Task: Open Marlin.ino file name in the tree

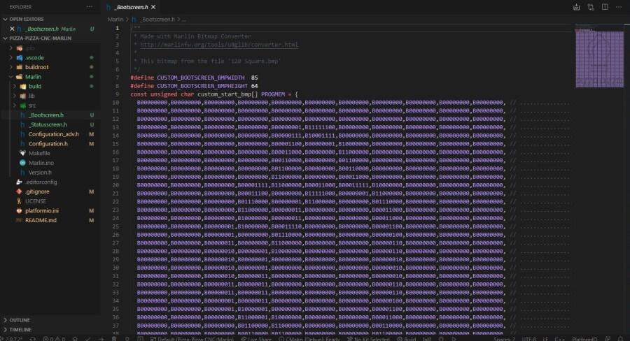Action: (x=41, y=163)
